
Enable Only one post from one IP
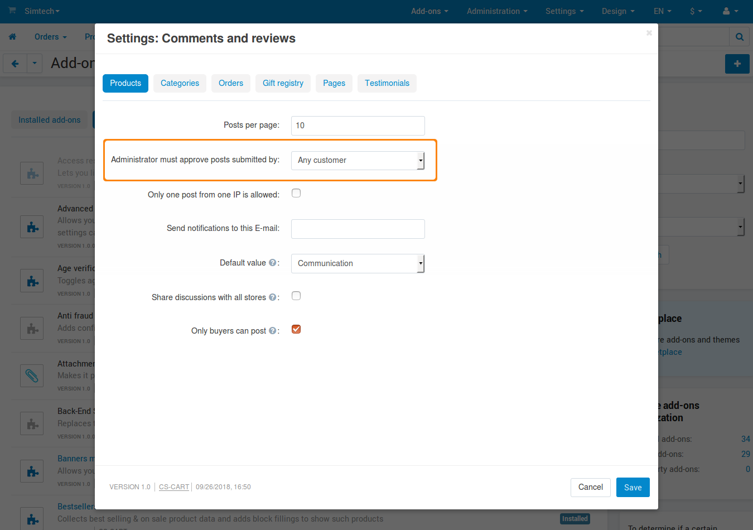click(x=296, y=193)
